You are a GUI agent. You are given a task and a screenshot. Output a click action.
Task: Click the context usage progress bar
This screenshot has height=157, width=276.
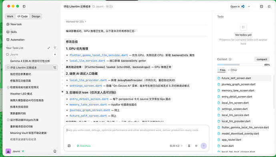pyautogui.click(x=240, y=65)
